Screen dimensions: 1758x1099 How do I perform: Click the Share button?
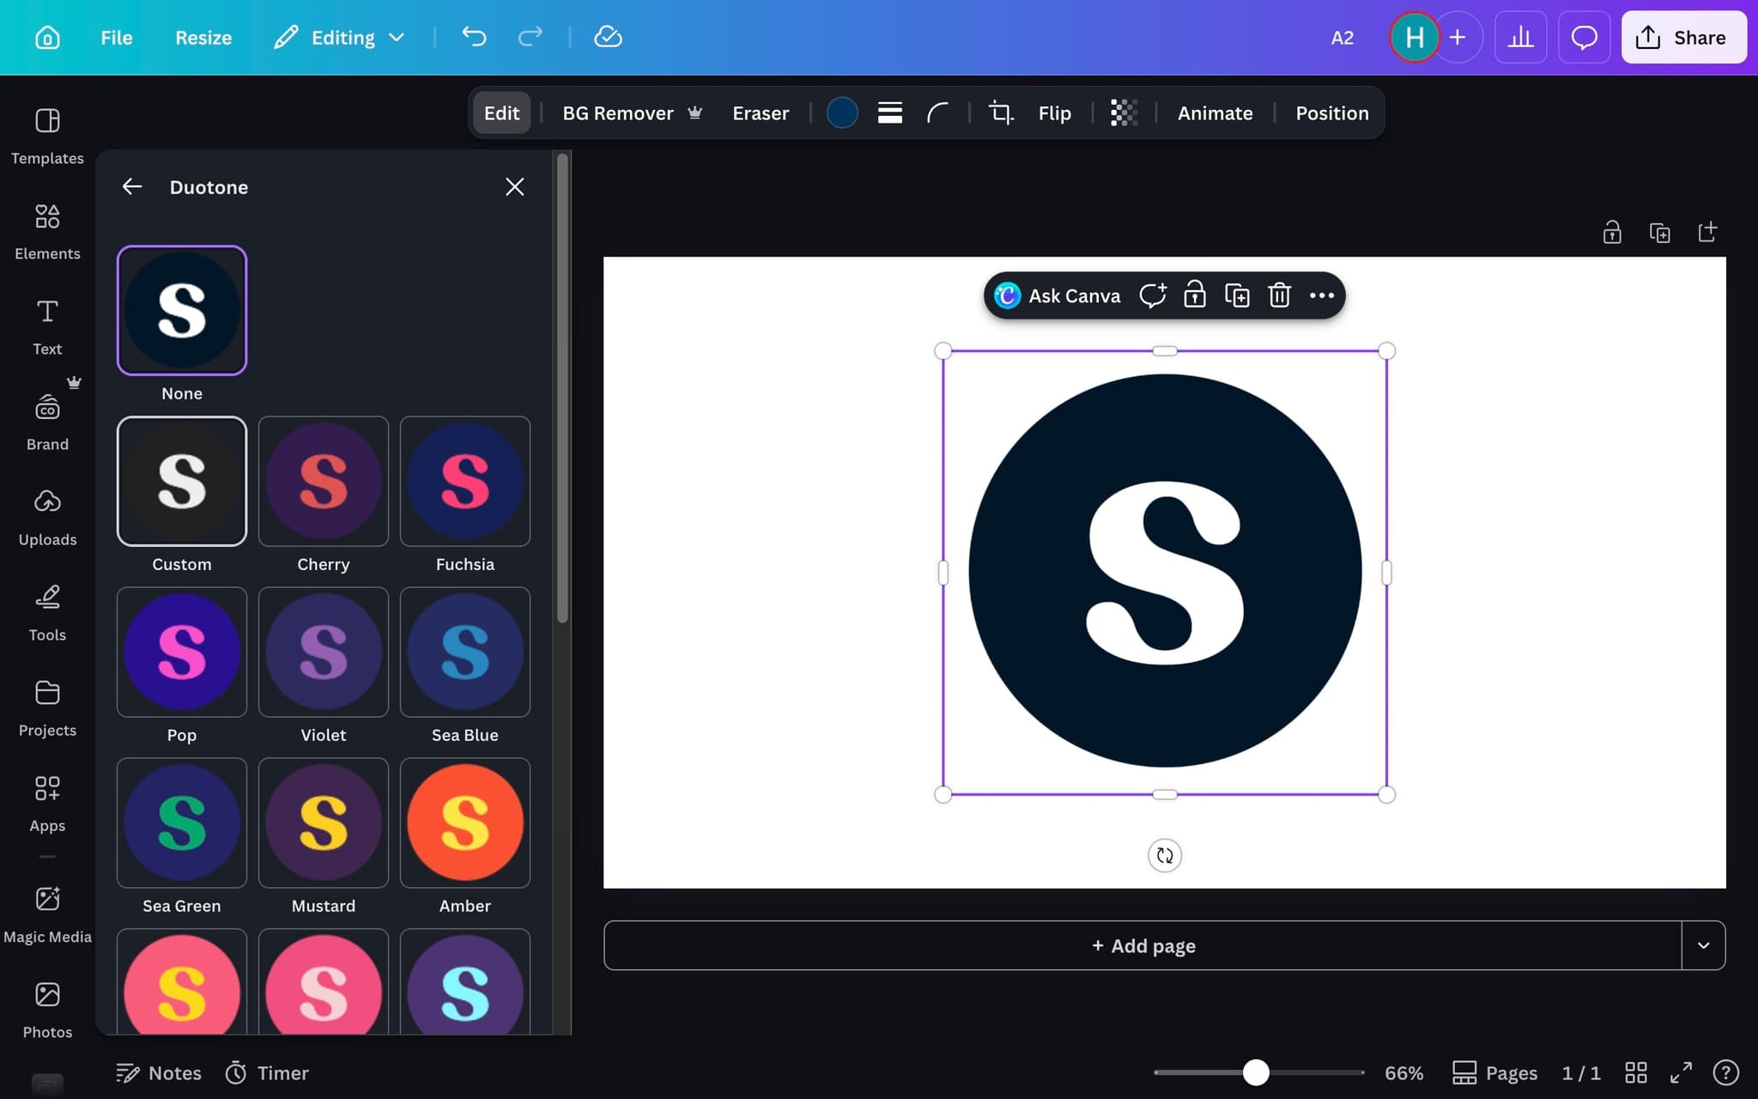pos(1683,37)
